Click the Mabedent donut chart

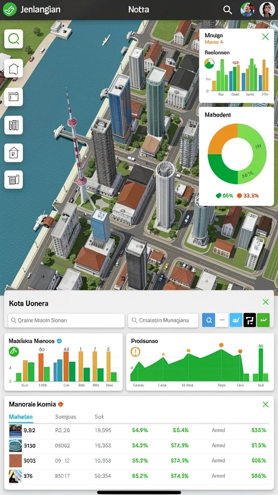(236, 154)
